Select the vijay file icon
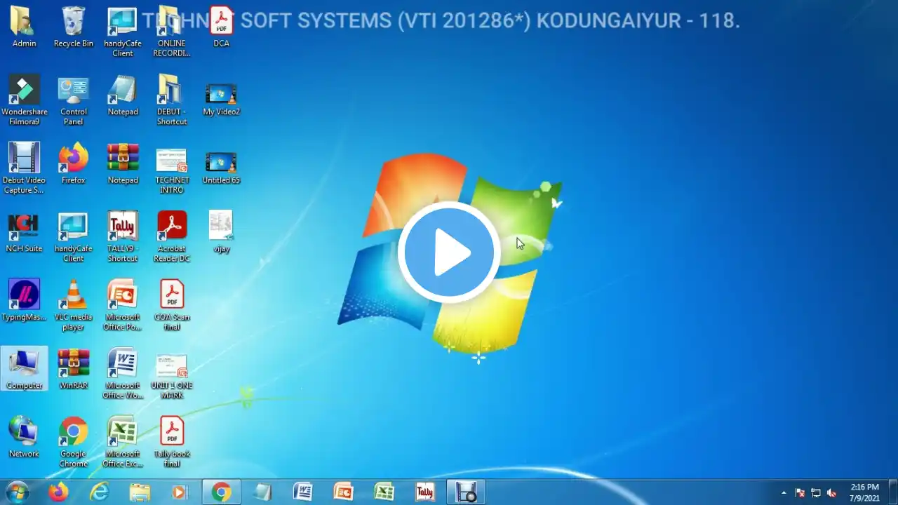The width and height of the screenshot is (898, 505). [221, 231]
